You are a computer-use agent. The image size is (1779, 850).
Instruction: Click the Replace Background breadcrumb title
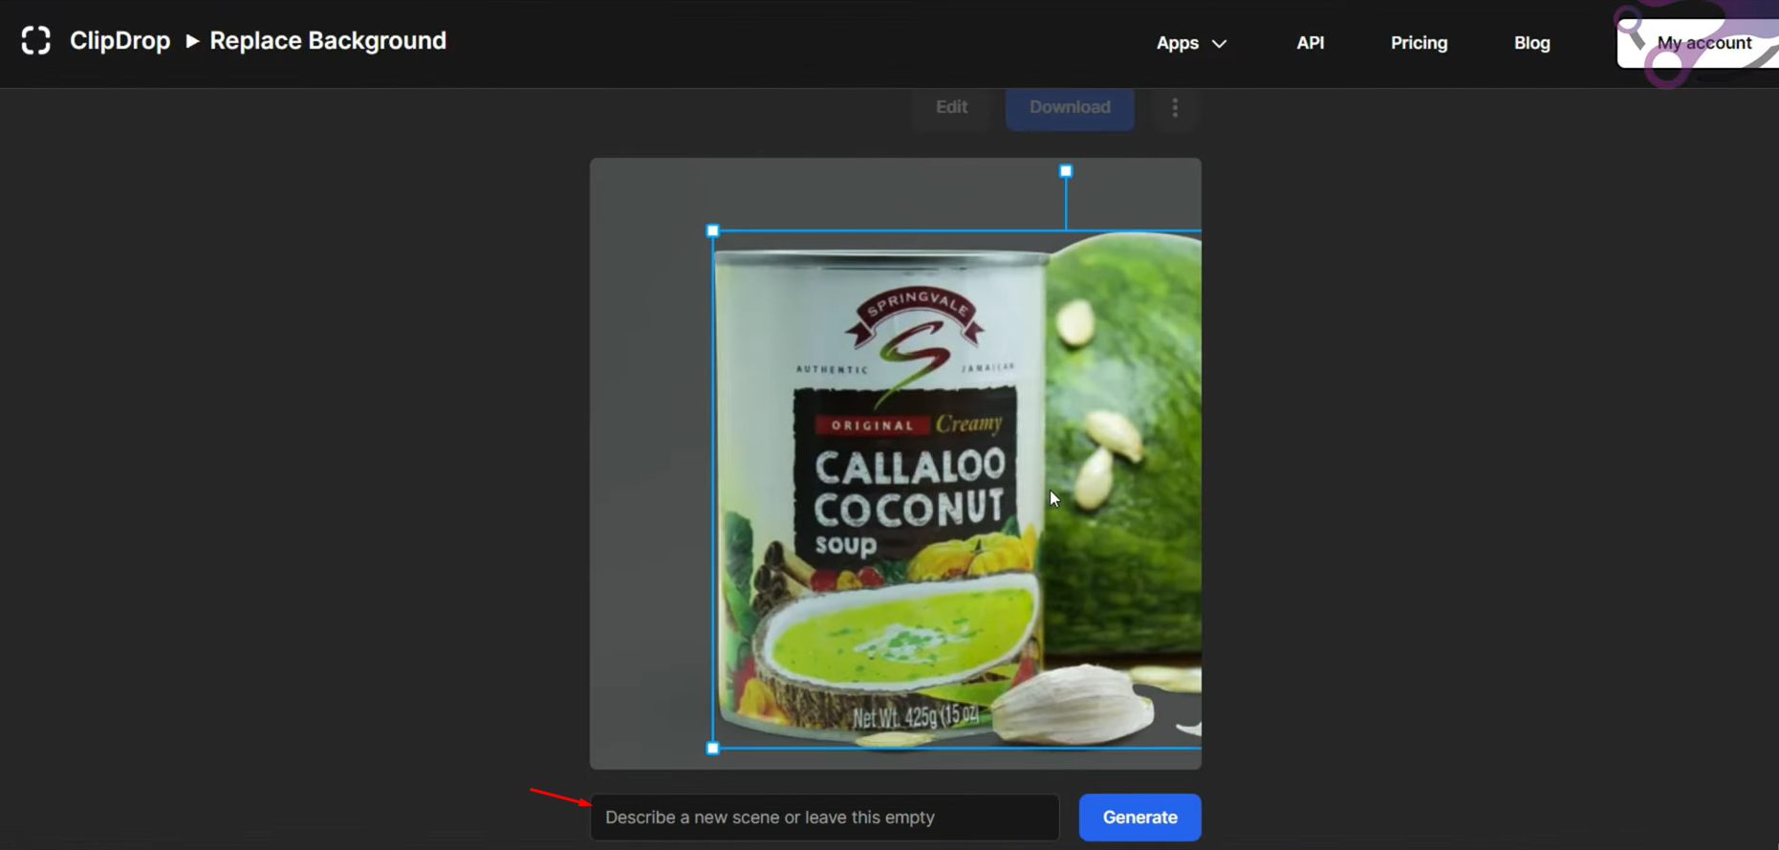click(x=328, y=41)
